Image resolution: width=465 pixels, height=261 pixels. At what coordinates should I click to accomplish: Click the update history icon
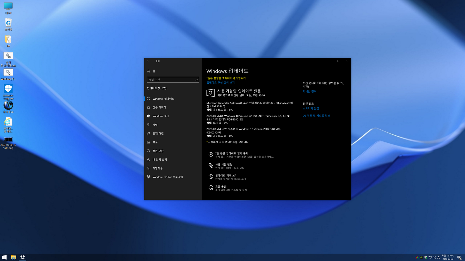point(211,177)
